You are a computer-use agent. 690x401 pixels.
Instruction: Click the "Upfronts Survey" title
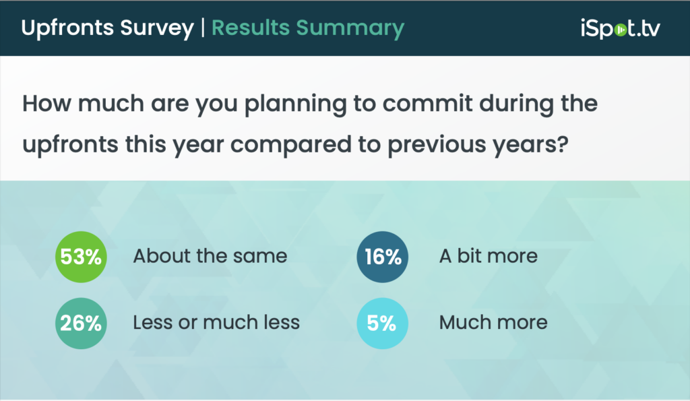[x=107, y=28]
